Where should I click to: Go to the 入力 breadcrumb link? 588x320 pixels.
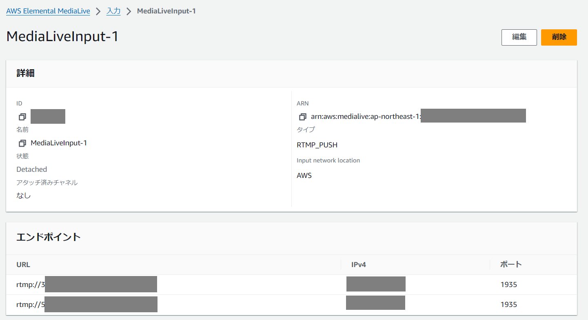[x=113, y=11]
